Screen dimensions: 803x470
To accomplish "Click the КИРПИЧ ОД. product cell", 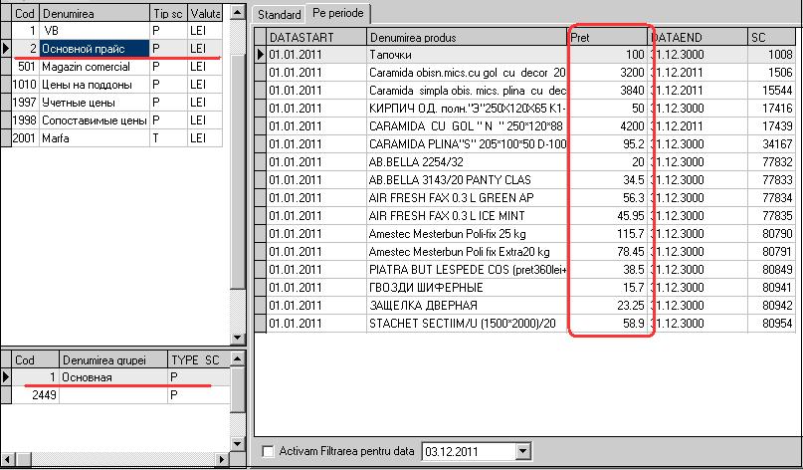I will (467, 109).
